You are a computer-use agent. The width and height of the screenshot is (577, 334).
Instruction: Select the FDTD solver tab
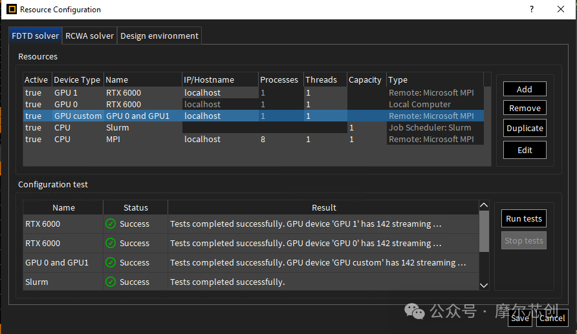(36, 36)
